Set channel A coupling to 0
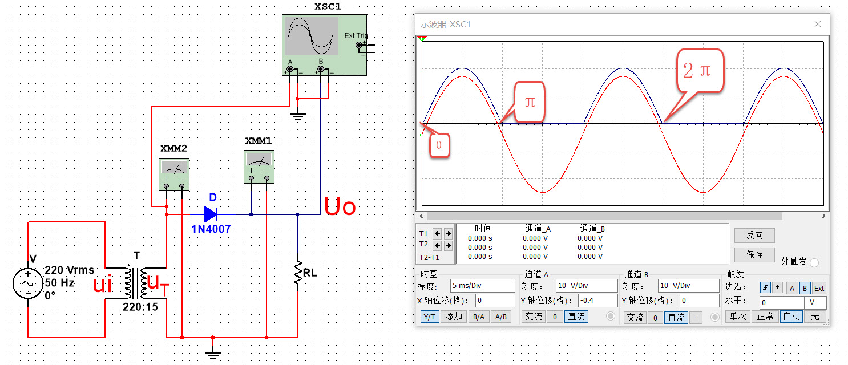This screenshot has height=365, width=848. coord(555,317)
